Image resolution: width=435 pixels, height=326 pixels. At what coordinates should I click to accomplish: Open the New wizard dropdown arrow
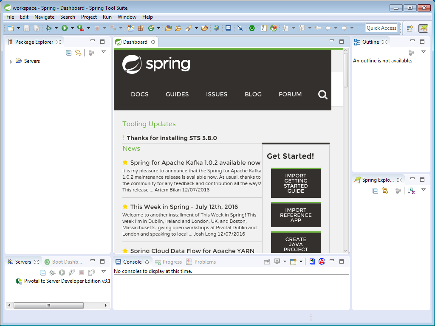pos(18,28)
